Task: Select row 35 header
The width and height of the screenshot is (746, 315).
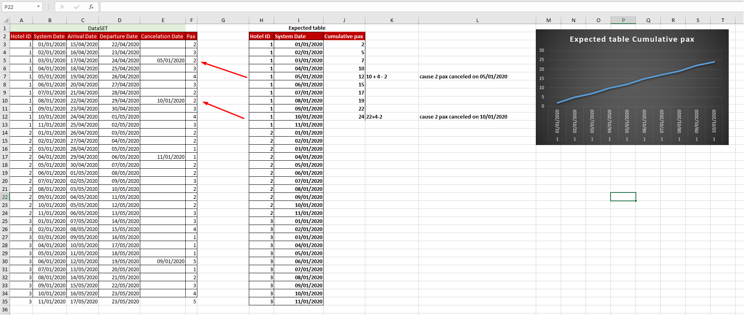Action: pos(5,301)
